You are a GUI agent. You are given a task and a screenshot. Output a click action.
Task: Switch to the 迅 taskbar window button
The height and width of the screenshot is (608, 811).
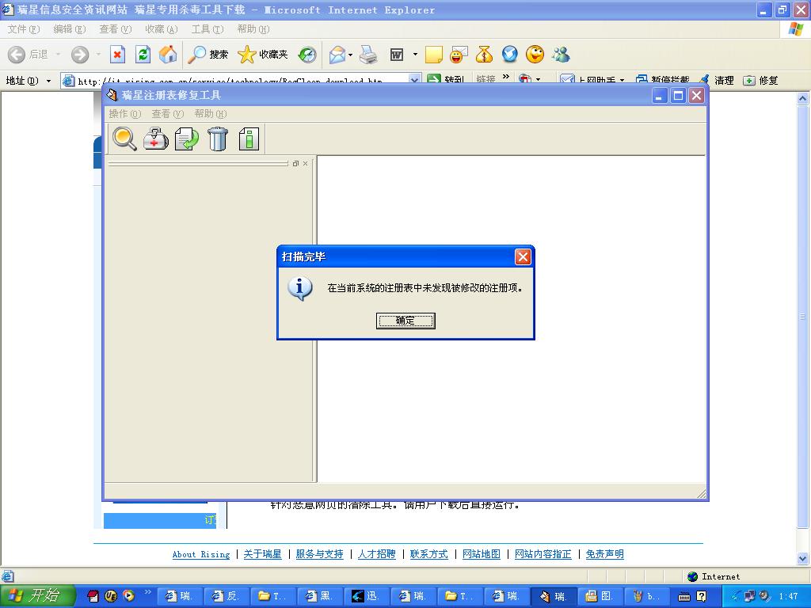point(367,596)
